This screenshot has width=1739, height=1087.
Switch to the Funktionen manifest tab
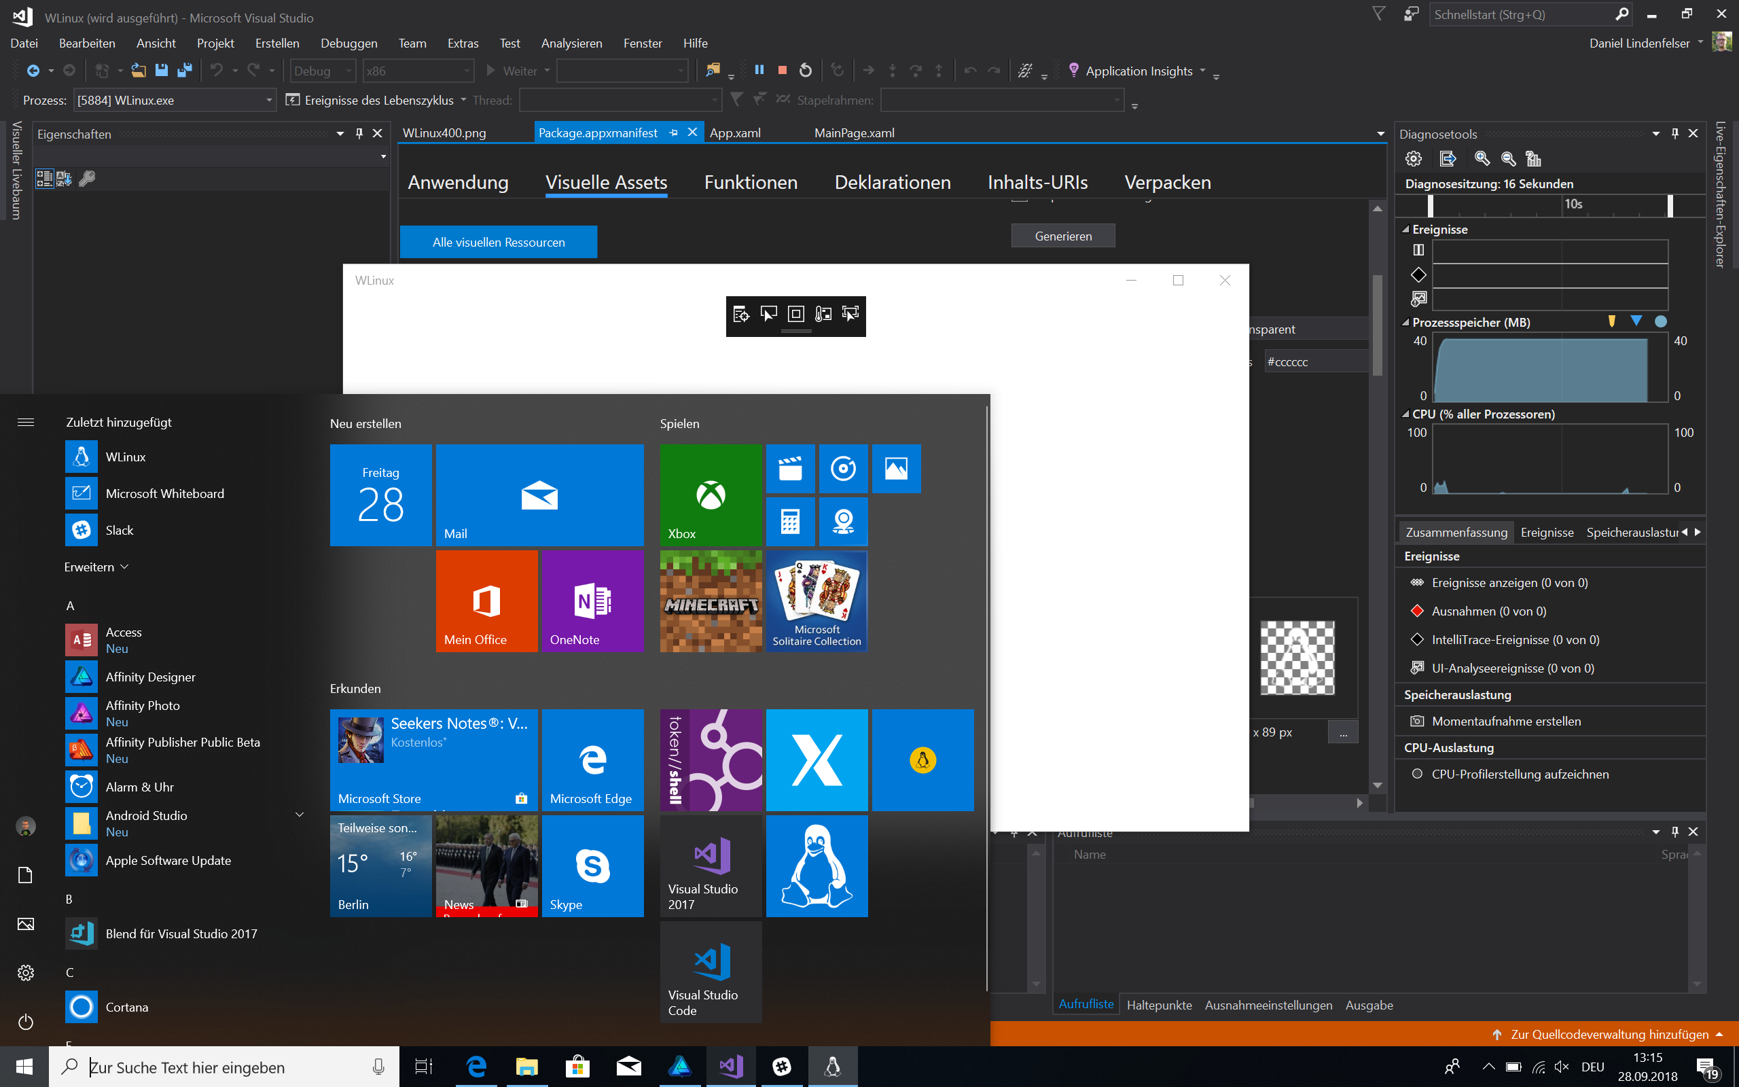(750, 183)
